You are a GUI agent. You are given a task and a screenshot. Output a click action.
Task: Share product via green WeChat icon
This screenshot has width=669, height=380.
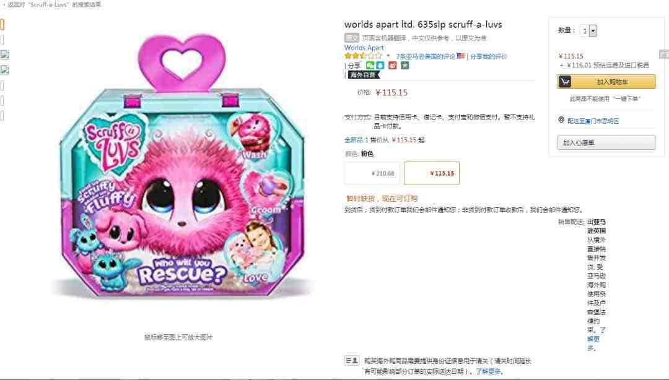pyautogui.click(x=370, y=65)
